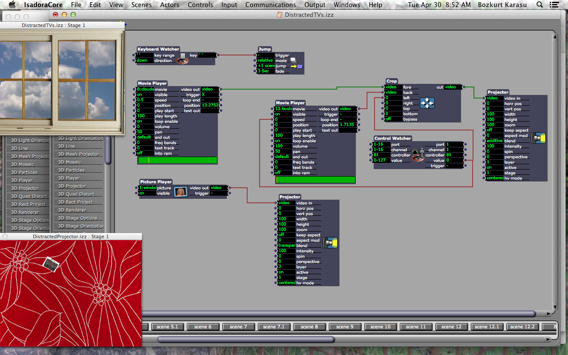Click the Jump actor yellow arrow icon
568x355 pixels.
click(294, 66)
